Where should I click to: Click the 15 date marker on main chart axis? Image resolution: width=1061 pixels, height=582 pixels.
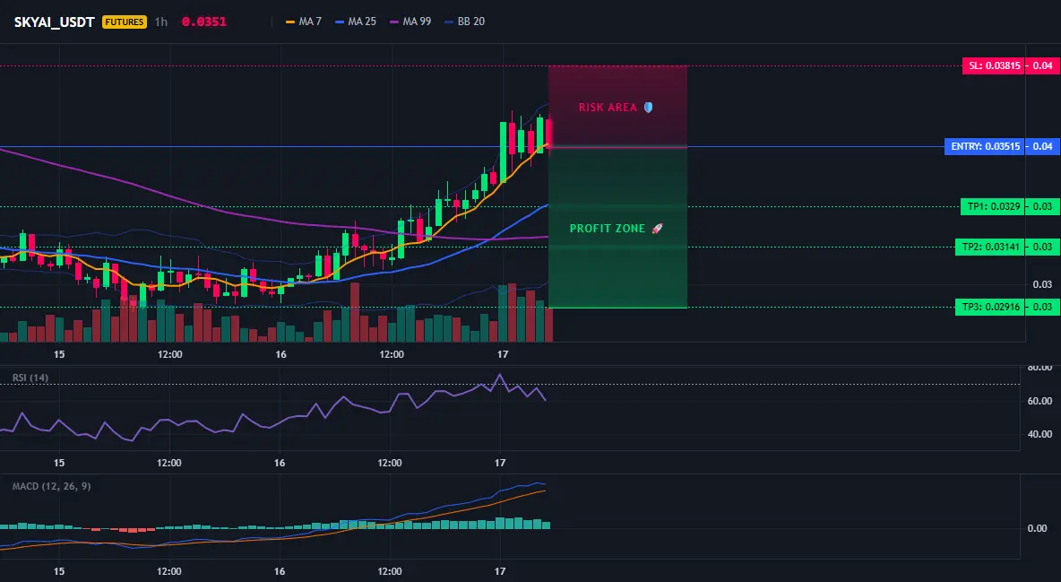coord(59,354)
